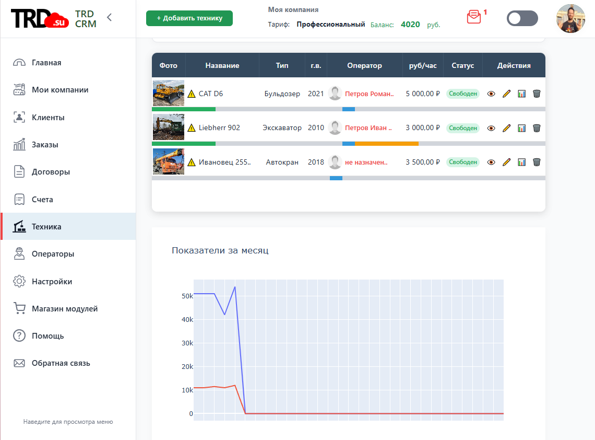This screenshot has width=595, height=440.
Task: Toggle the switch in the top header
Action: pyautogui.click(x=522, y=18)
